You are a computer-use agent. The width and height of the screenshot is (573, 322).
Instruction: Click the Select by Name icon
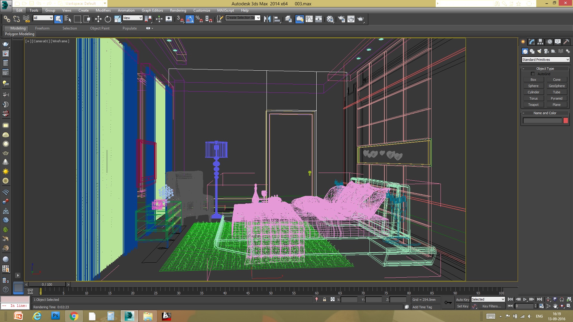(x=68, y=19)
